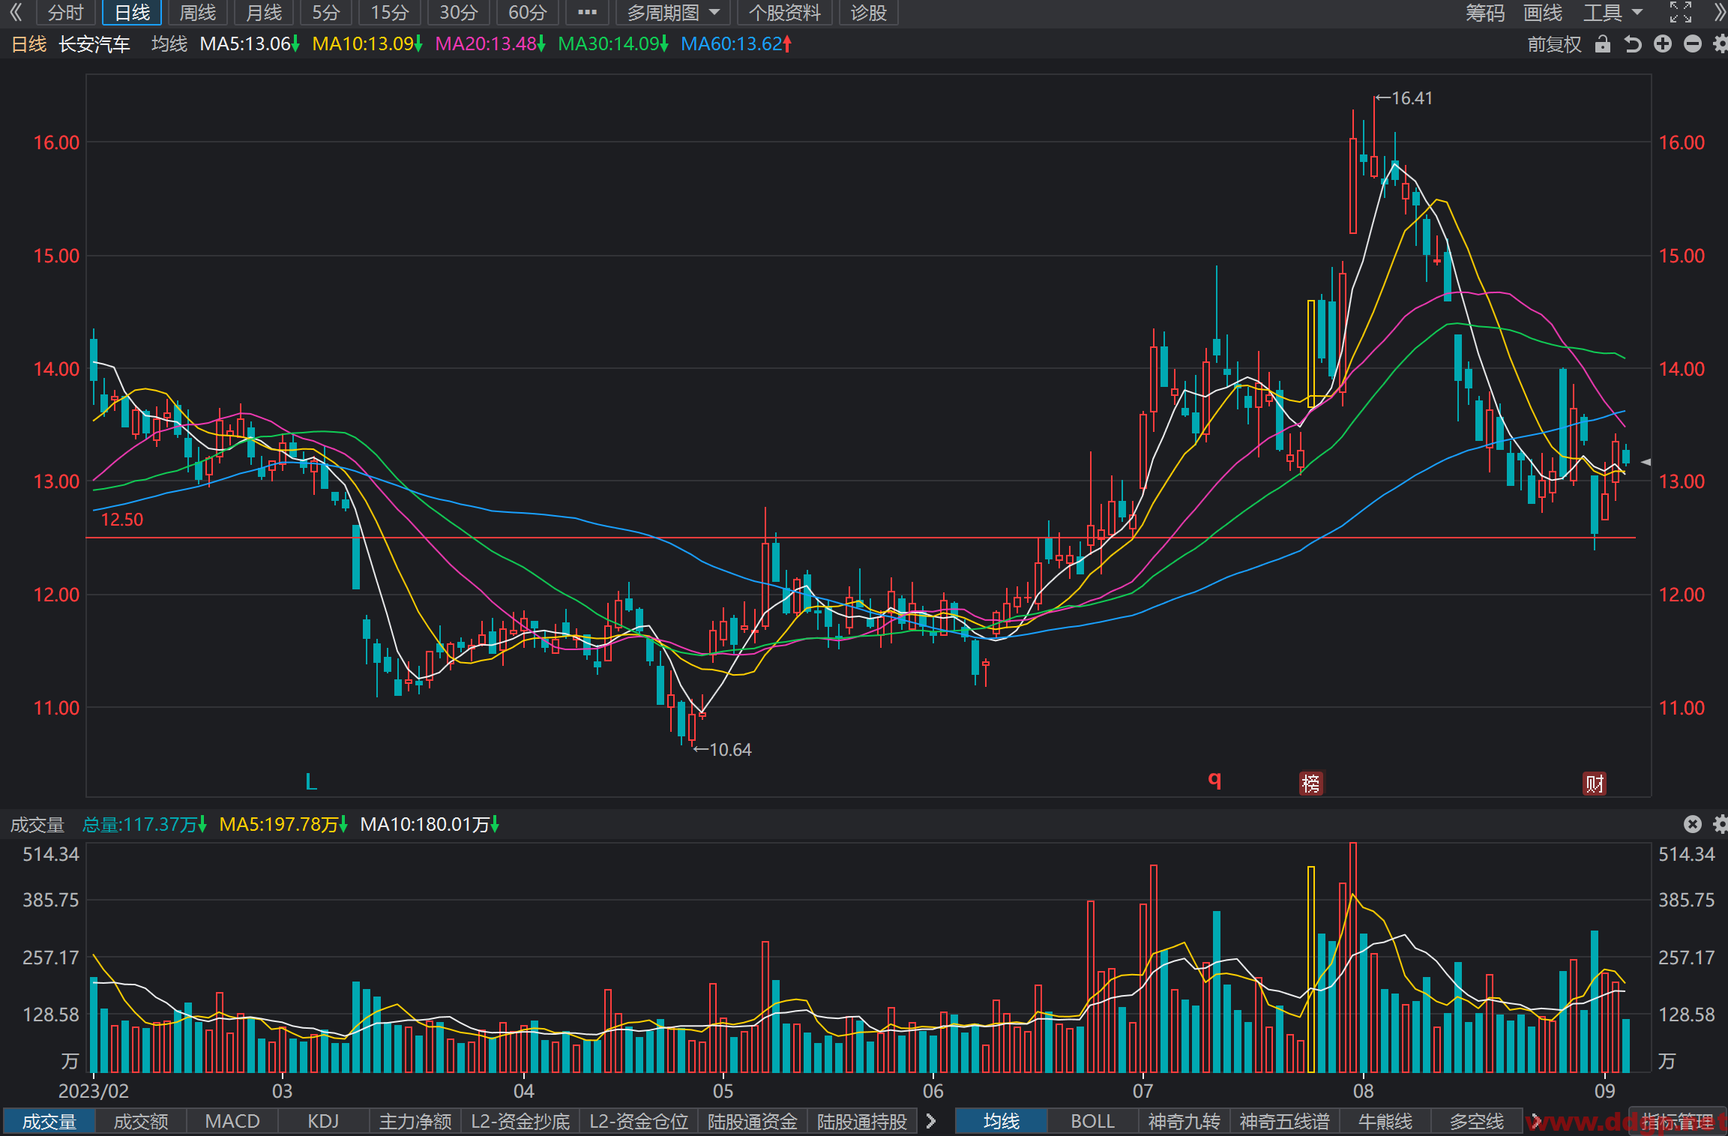The width and height of the screenshot is (1728, 1136).
Task: Zoom in the K-line chart with plus
Action: [x=1662, y=44]
